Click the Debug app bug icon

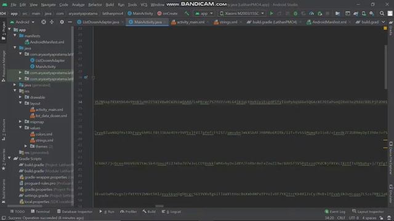pyautogui.click(x=295, y=14)
